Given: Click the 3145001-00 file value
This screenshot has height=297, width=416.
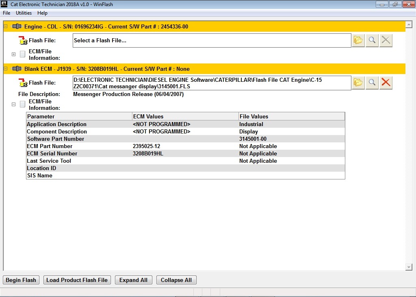Looking at the screenshot, I should tap(253, 139).
